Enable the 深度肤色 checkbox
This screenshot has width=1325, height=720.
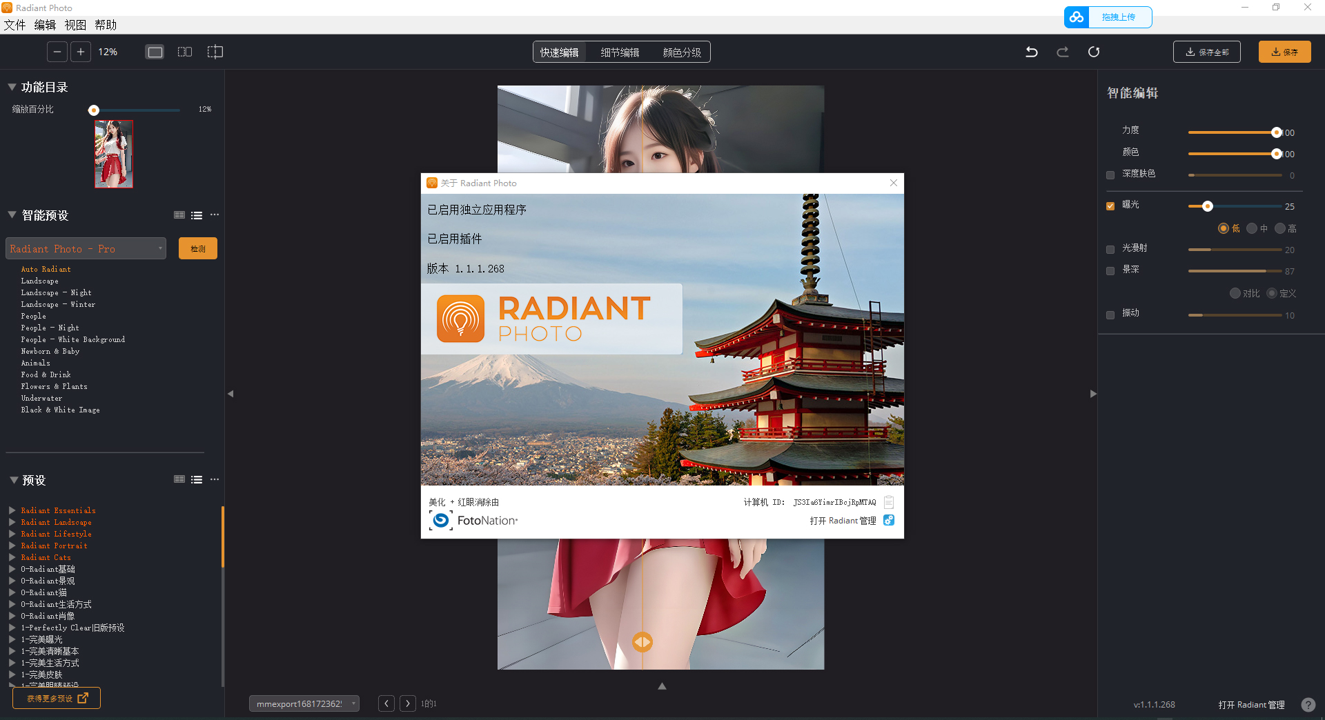1110,175
